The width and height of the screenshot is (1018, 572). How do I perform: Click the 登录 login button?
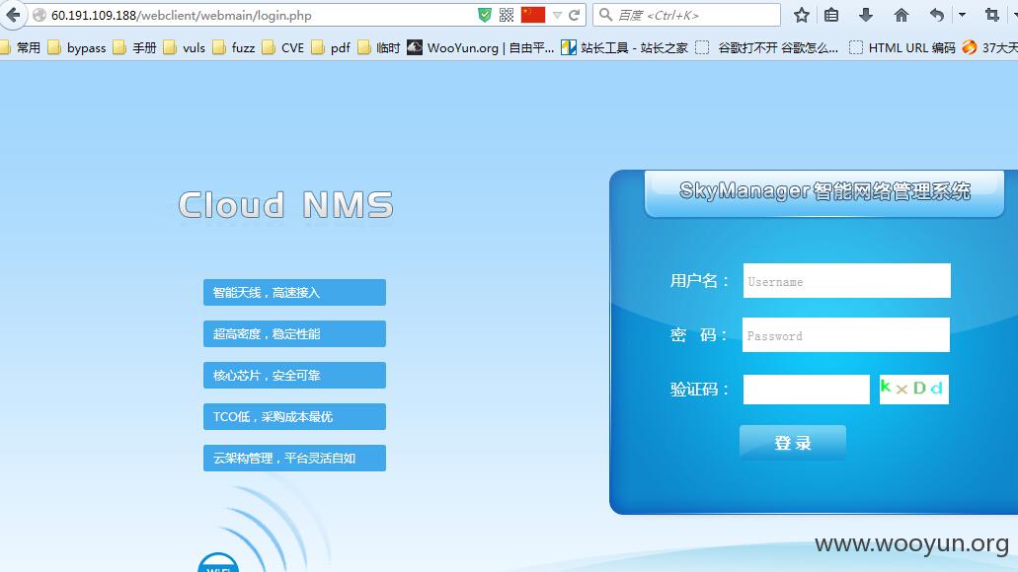pos(793,443)
